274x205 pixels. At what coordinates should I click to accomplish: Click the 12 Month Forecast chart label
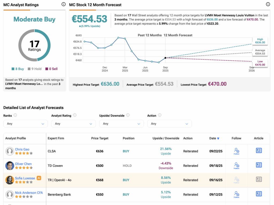[178, 35]
